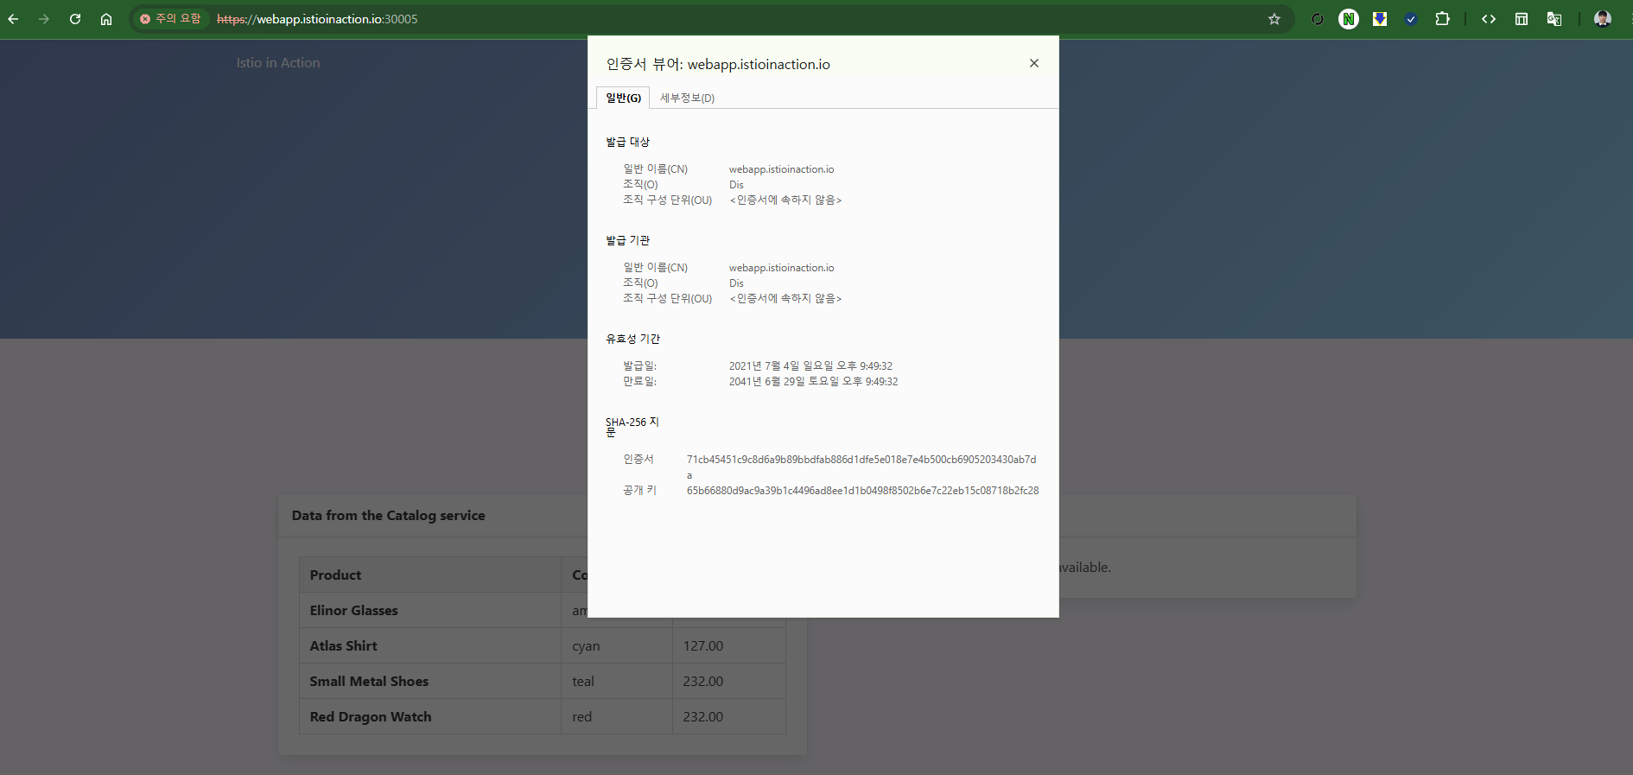1633x775 pixels.
Task: Click the 232.00 price in teal row
Action: 729,682
